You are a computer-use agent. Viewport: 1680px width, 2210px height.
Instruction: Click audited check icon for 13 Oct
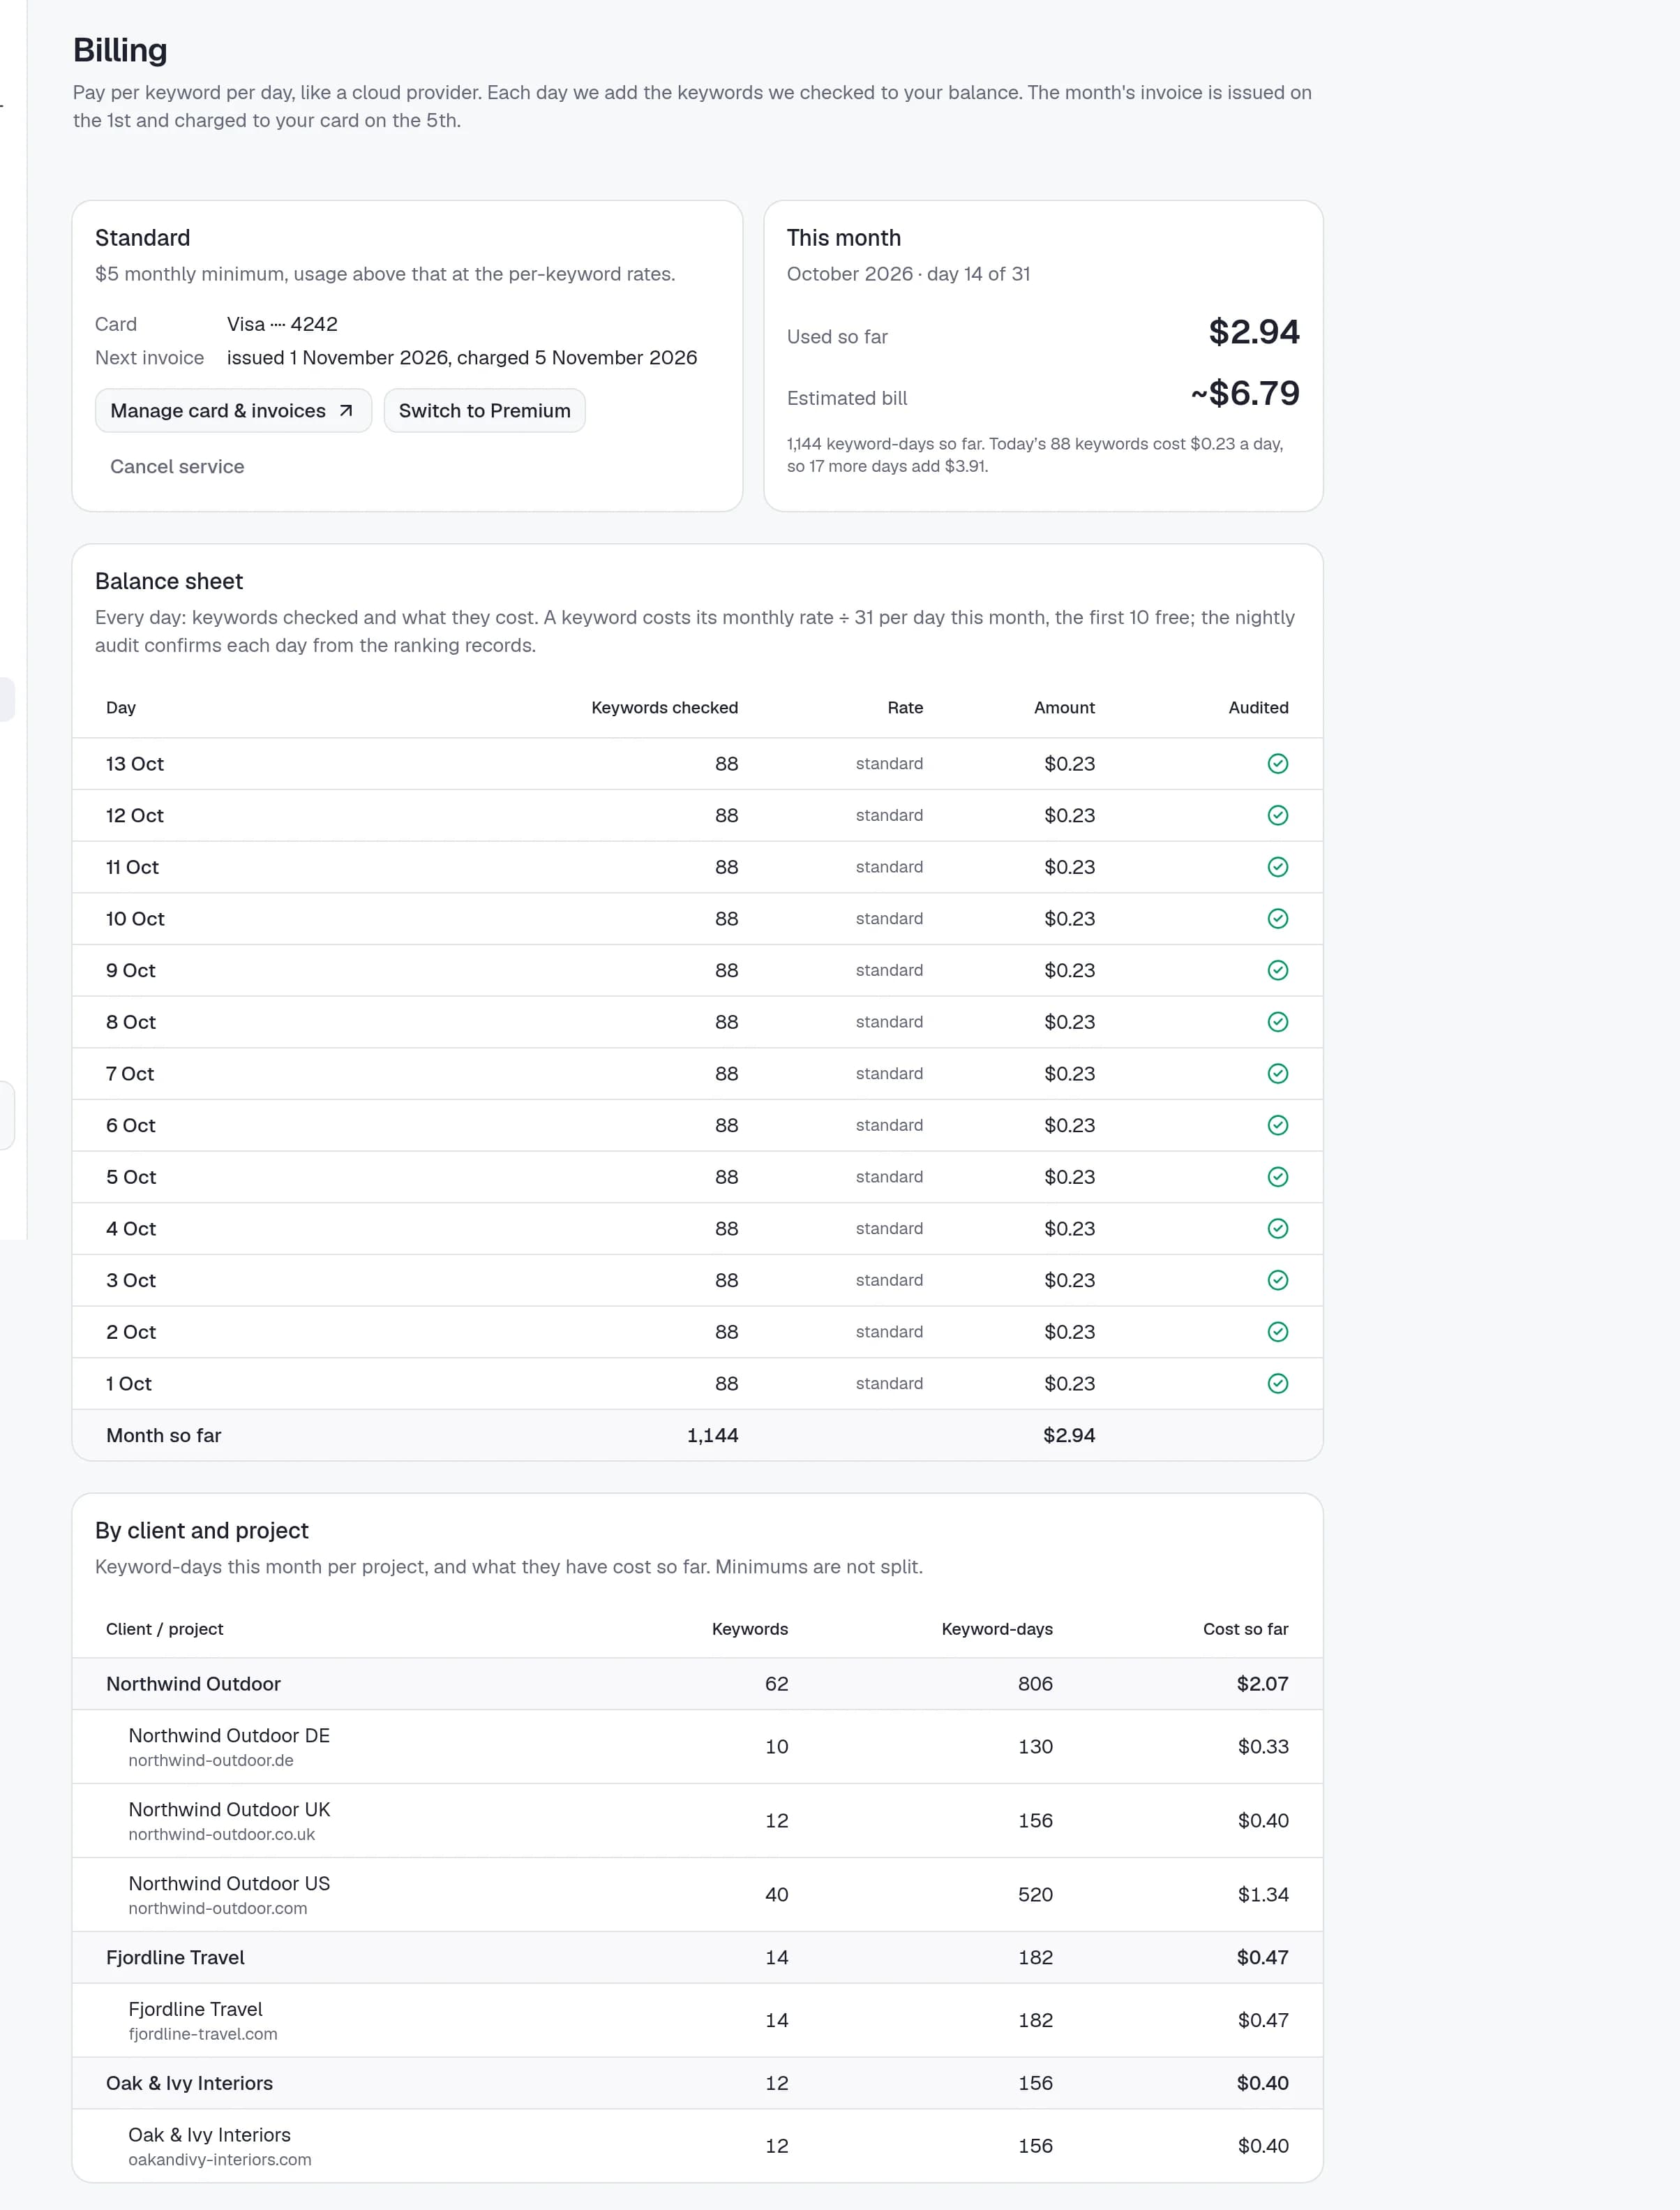tap(1277, 764)
